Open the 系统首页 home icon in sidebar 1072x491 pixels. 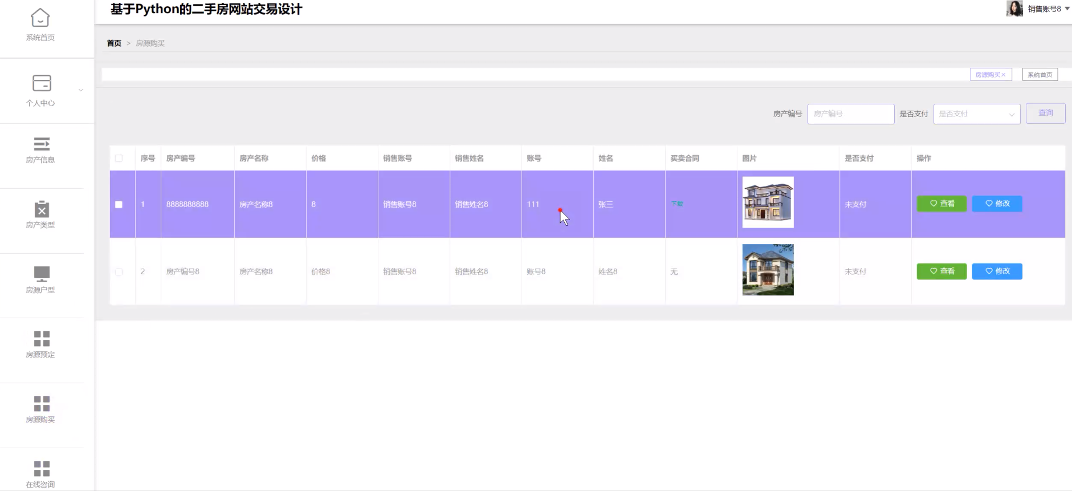pos(40,18)
